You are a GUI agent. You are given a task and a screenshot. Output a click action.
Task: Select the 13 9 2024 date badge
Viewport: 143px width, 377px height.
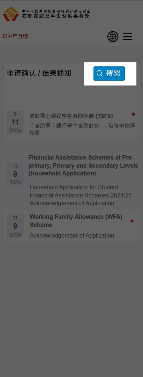pyautogui.click(x=15, y=174)
